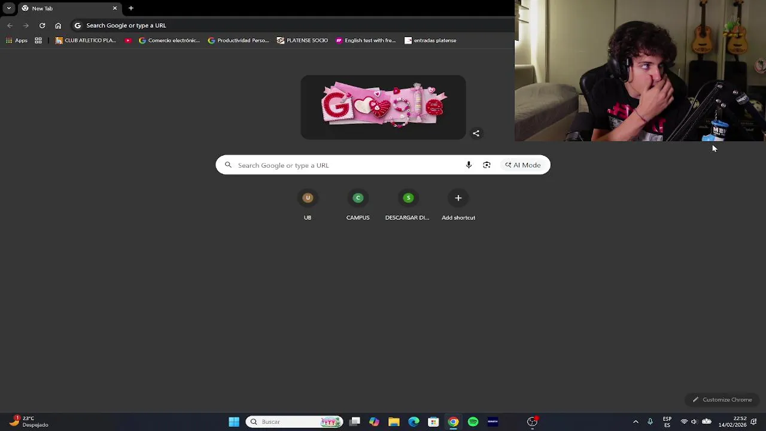Image resolution: width=766 pixels, height=431 pixels.
Task: Start voice search with microphone
Action: [x=469, y=165]
